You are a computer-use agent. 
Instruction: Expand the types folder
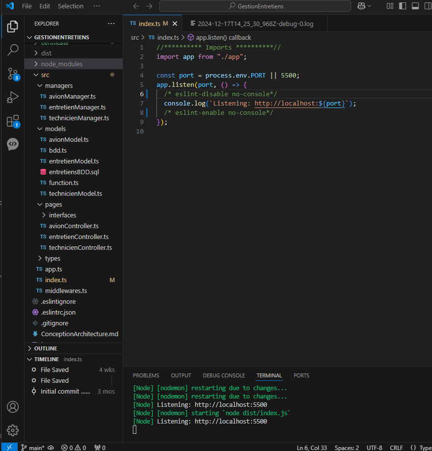coord(74,258)
